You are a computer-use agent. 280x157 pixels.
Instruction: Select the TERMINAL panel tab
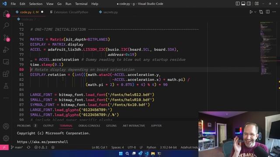point(66,126)
